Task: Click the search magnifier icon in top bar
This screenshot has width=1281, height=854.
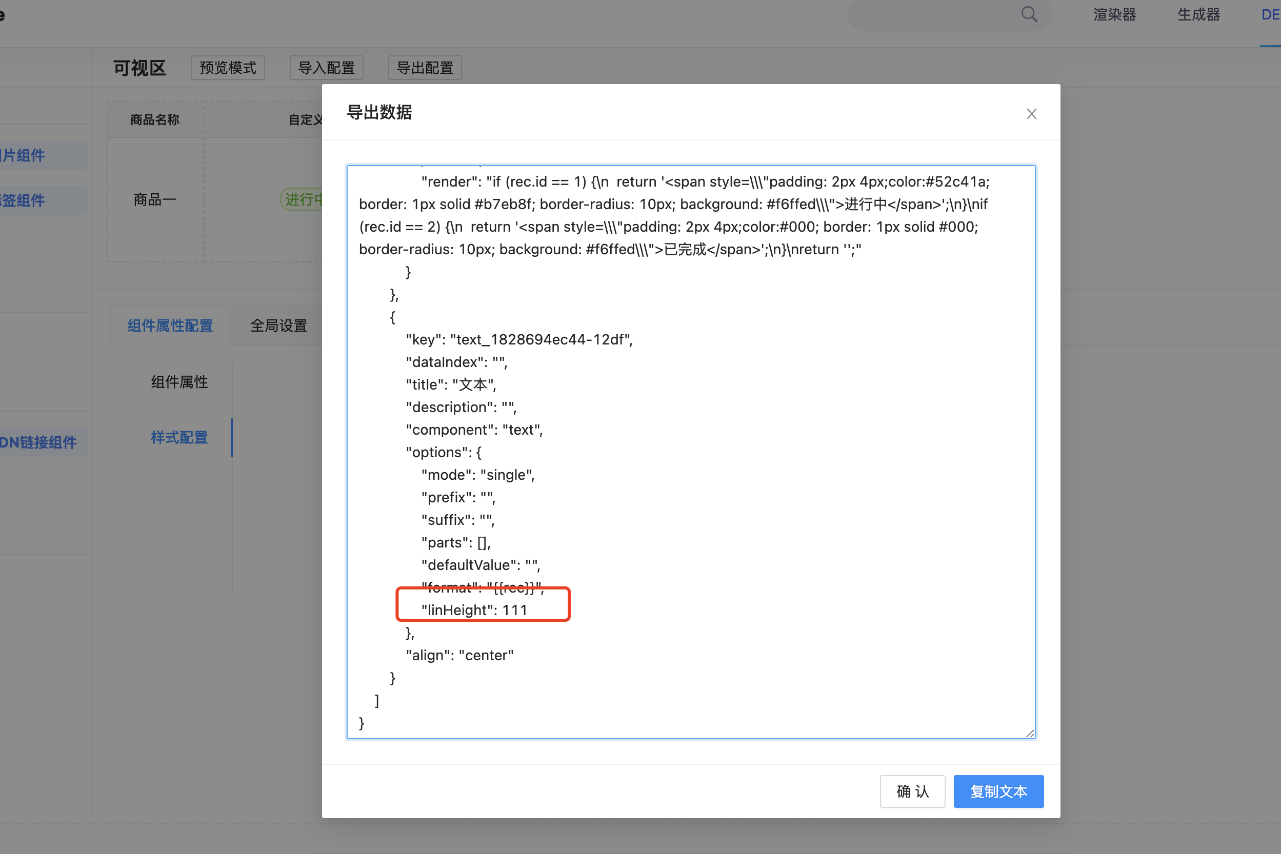Action: (x=1029, y=15)
